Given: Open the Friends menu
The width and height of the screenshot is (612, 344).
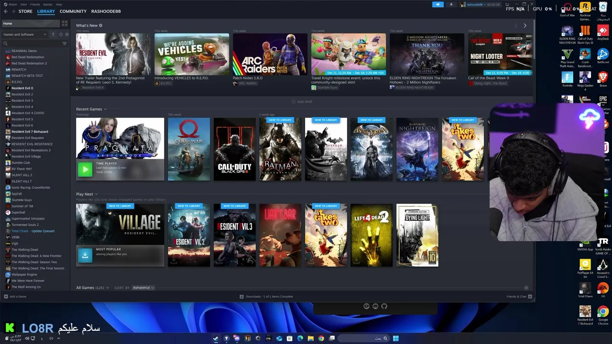Looking at the screenshot, I should [x=35, y=4].
